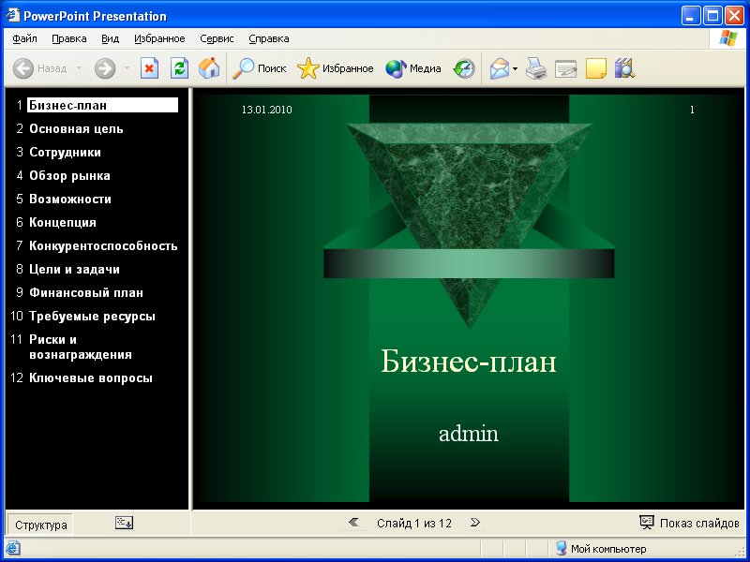Go to next slide arrow
Image resolution: width=750 pixels, height=562 pixels.
pyautogui.click(x=475, y=523)
